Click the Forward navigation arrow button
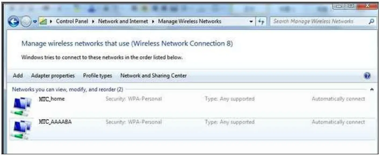The width and height of the screenshot is (380, 156). pos(26,22)
